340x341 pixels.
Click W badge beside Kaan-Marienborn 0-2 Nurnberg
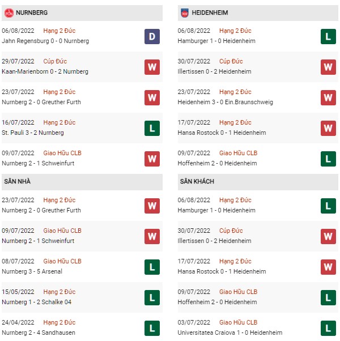click(x=152, y=67)
